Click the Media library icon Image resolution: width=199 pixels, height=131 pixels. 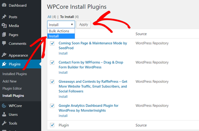pos(4,26)
